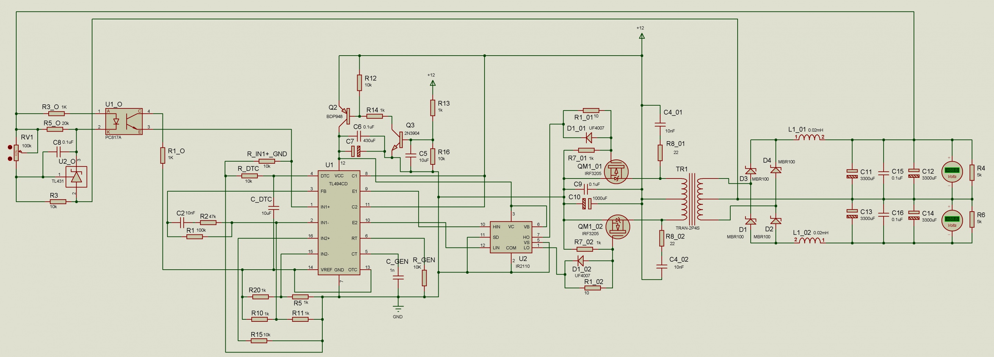This screenshot has width=994, height=357.
Task: Click the C13 3300uF capacitor symbol
Action: click(852, 214)
